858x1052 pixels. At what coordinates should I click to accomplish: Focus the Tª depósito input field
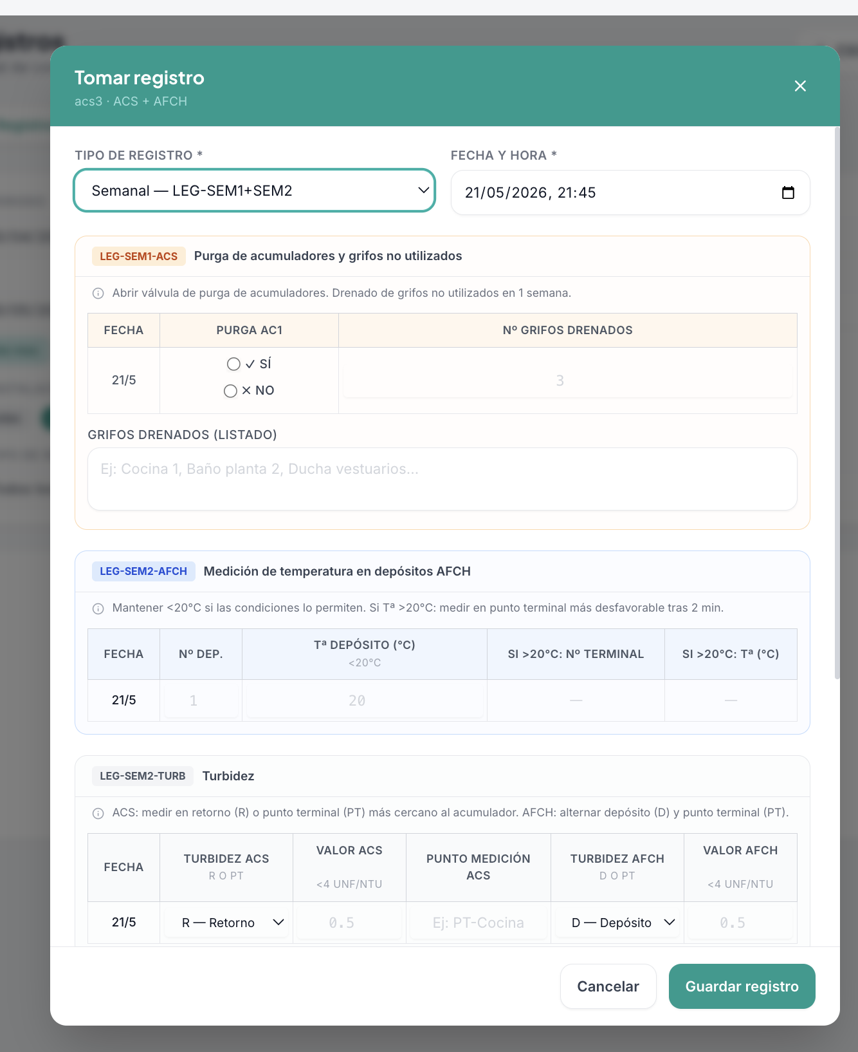click(x=365, y=700)
